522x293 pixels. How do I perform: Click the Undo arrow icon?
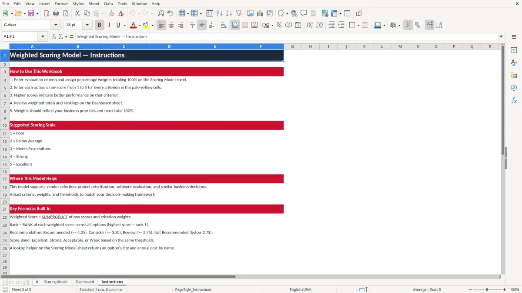click(x=132, y=13)
